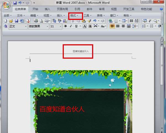Open the 编辑 classic menu
166x133 pixels.
tap(34, 15)
